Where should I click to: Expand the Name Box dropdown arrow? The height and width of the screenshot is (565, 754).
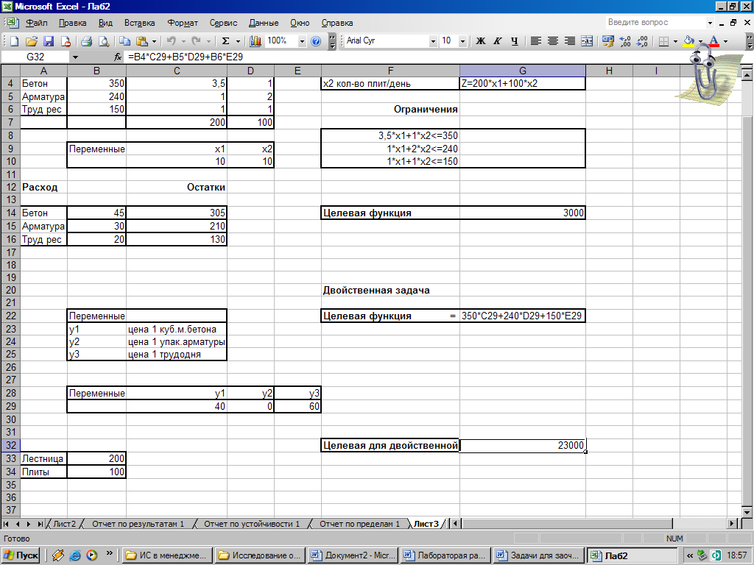76,57
